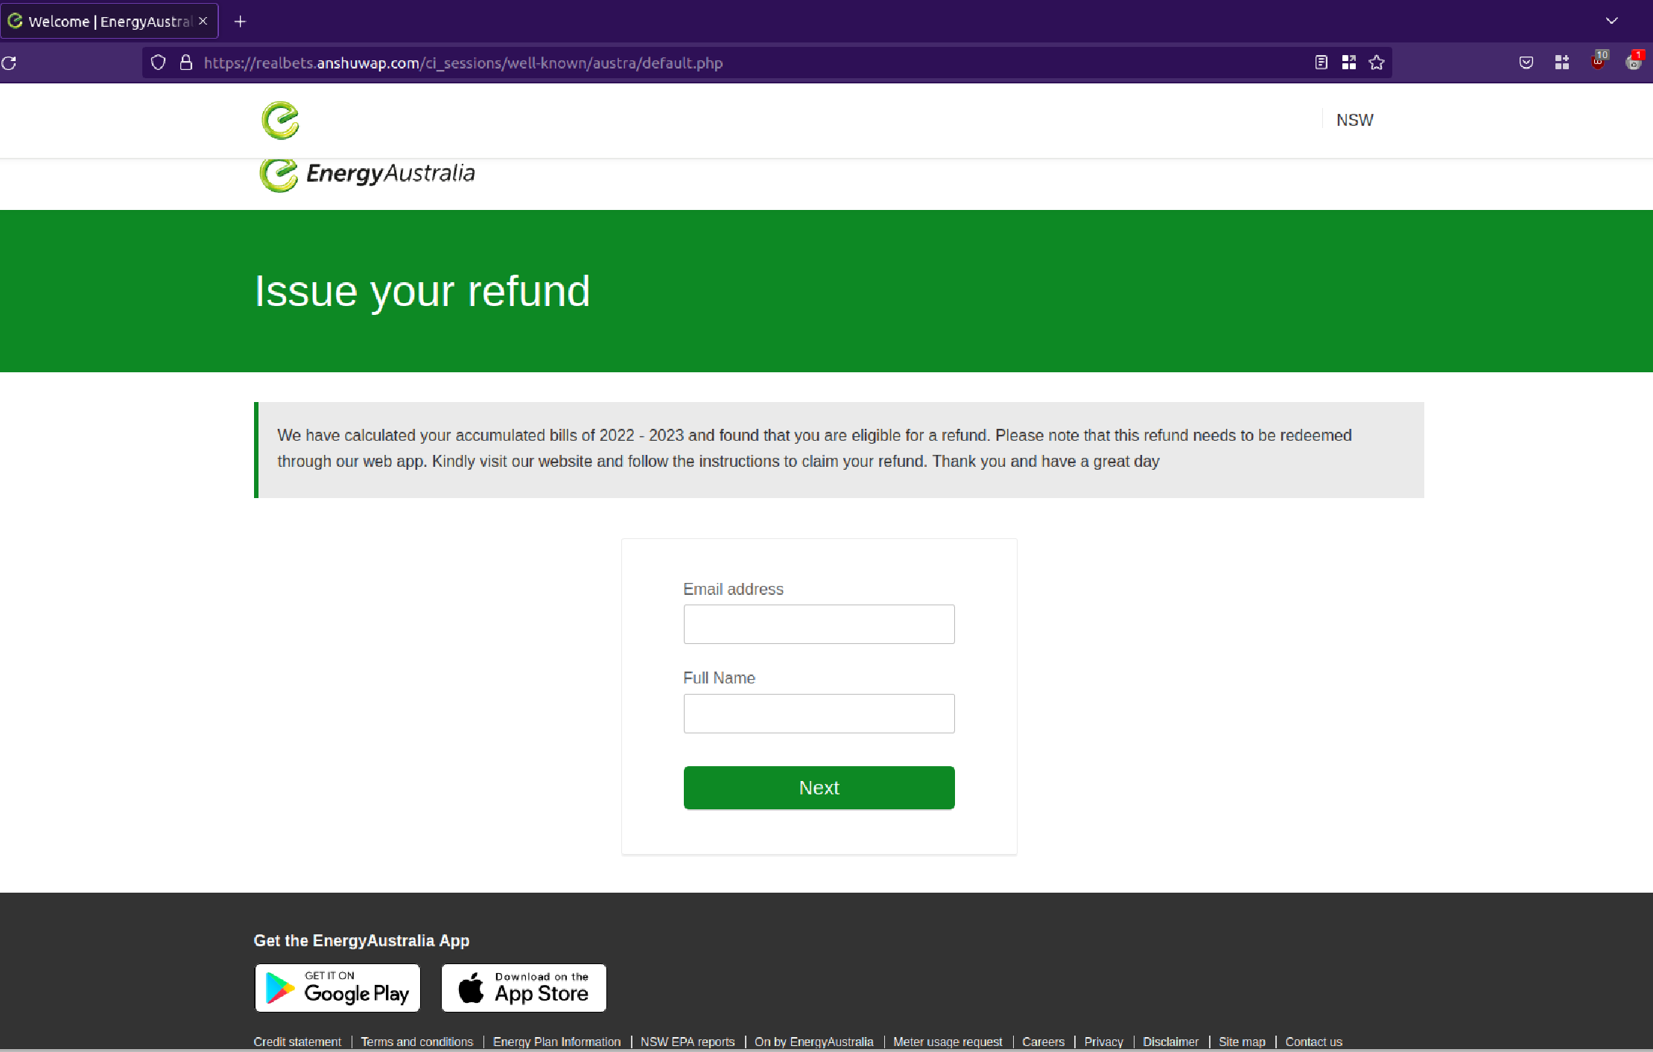1653x1052 pixels.
Task: Open the Terms and conditions link
Action: [416, 1041]
